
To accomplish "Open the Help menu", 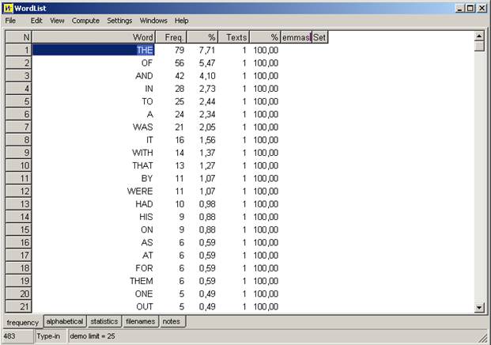I will coord(182,21).
